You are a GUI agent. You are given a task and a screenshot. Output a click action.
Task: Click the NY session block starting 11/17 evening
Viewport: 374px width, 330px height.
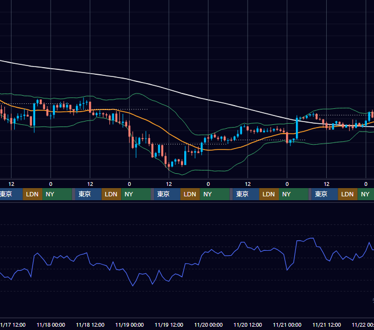(57, 194)
